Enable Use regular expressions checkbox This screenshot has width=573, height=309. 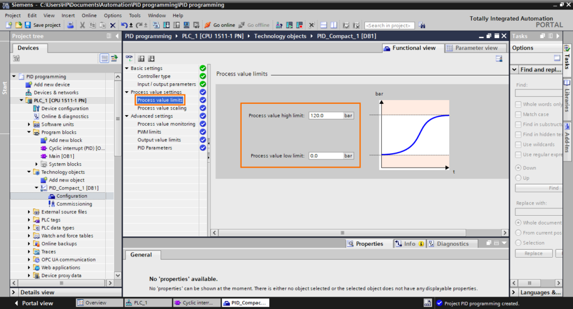point(518,155)
